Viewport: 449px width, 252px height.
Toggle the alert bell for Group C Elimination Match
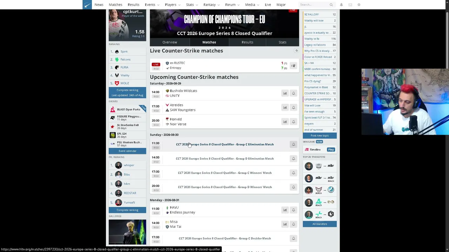(x=294, y=145)
